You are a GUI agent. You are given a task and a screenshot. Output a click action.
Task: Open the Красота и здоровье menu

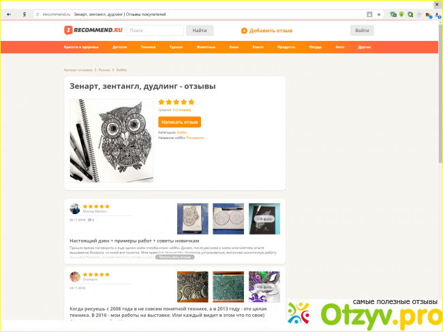click(81, 47)
